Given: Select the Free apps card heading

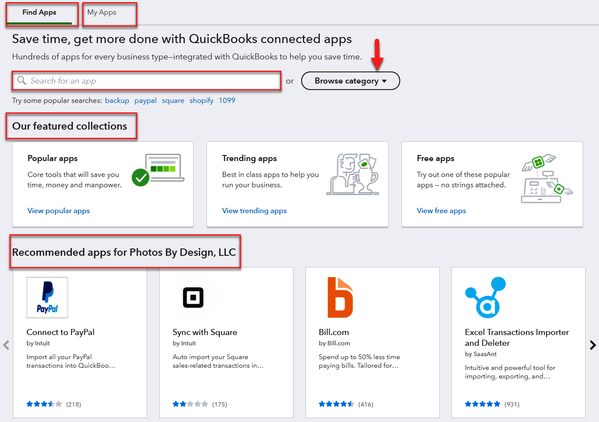Looking at the screenshot, I should [435, 158].
